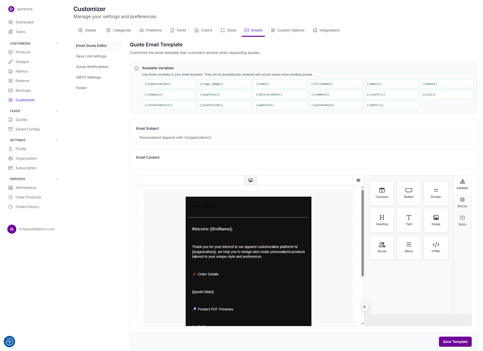The image size is (483, 351).
Task: Insert a Text block
Action: point(409,220)
